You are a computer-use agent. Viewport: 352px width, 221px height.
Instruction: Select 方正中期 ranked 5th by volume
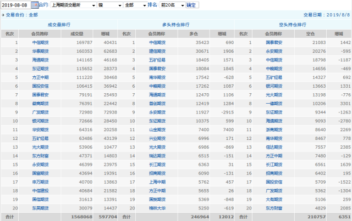pyautogui.click(x=40, y=77)
